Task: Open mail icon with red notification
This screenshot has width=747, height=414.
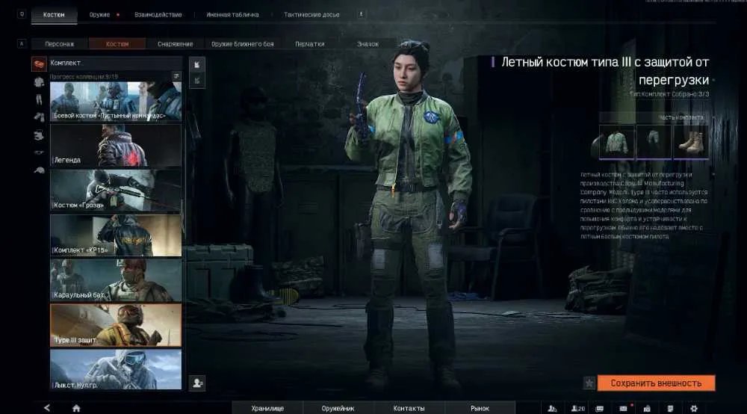Action: pos(624,408)
